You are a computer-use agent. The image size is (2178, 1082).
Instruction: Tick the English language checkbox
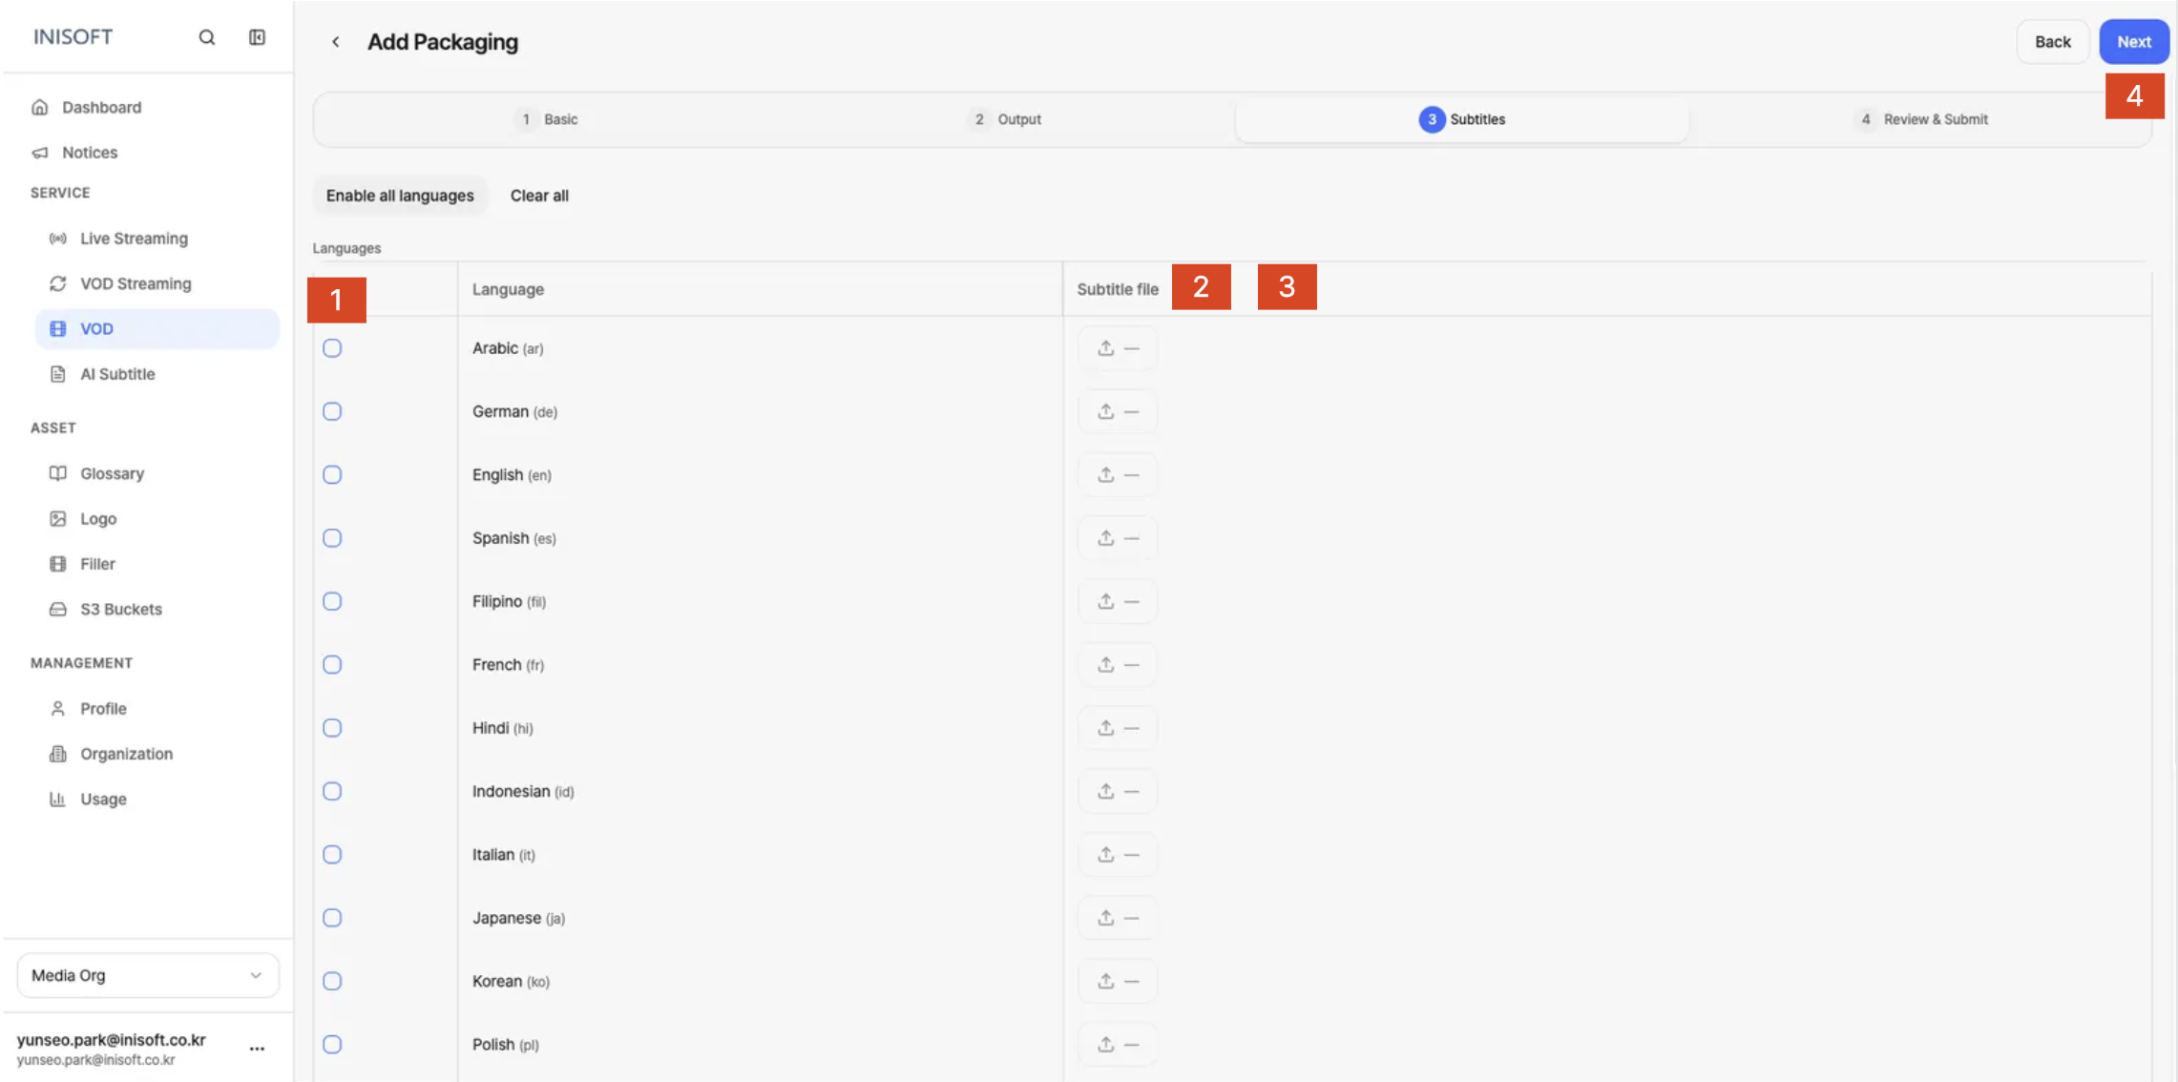pos(332,474)
